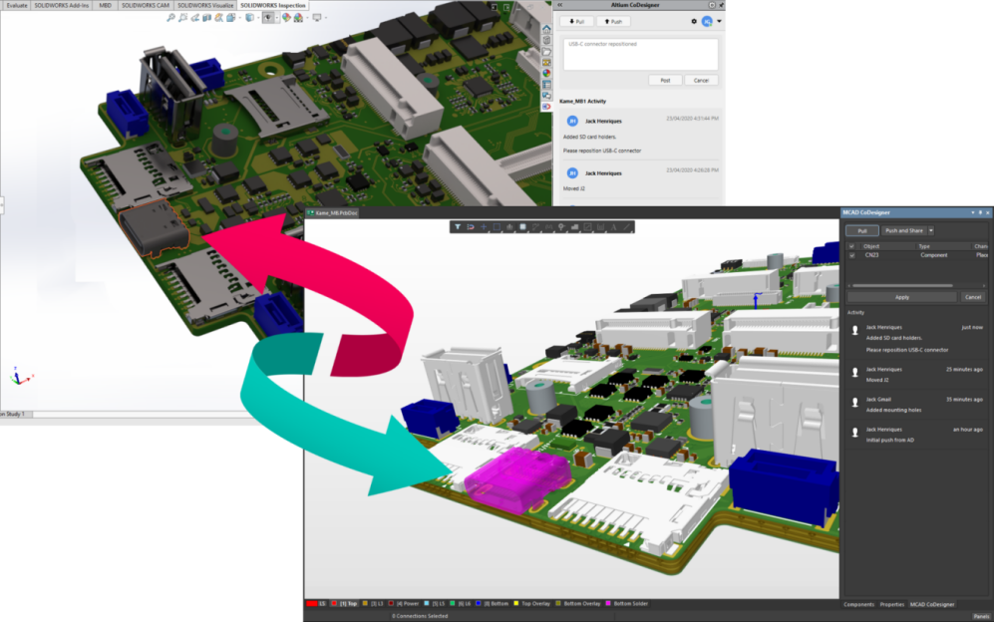994x622 pixels.
Task: Click the SOLIDWORKS Apply Scene icon
Action: coord(298,18)
